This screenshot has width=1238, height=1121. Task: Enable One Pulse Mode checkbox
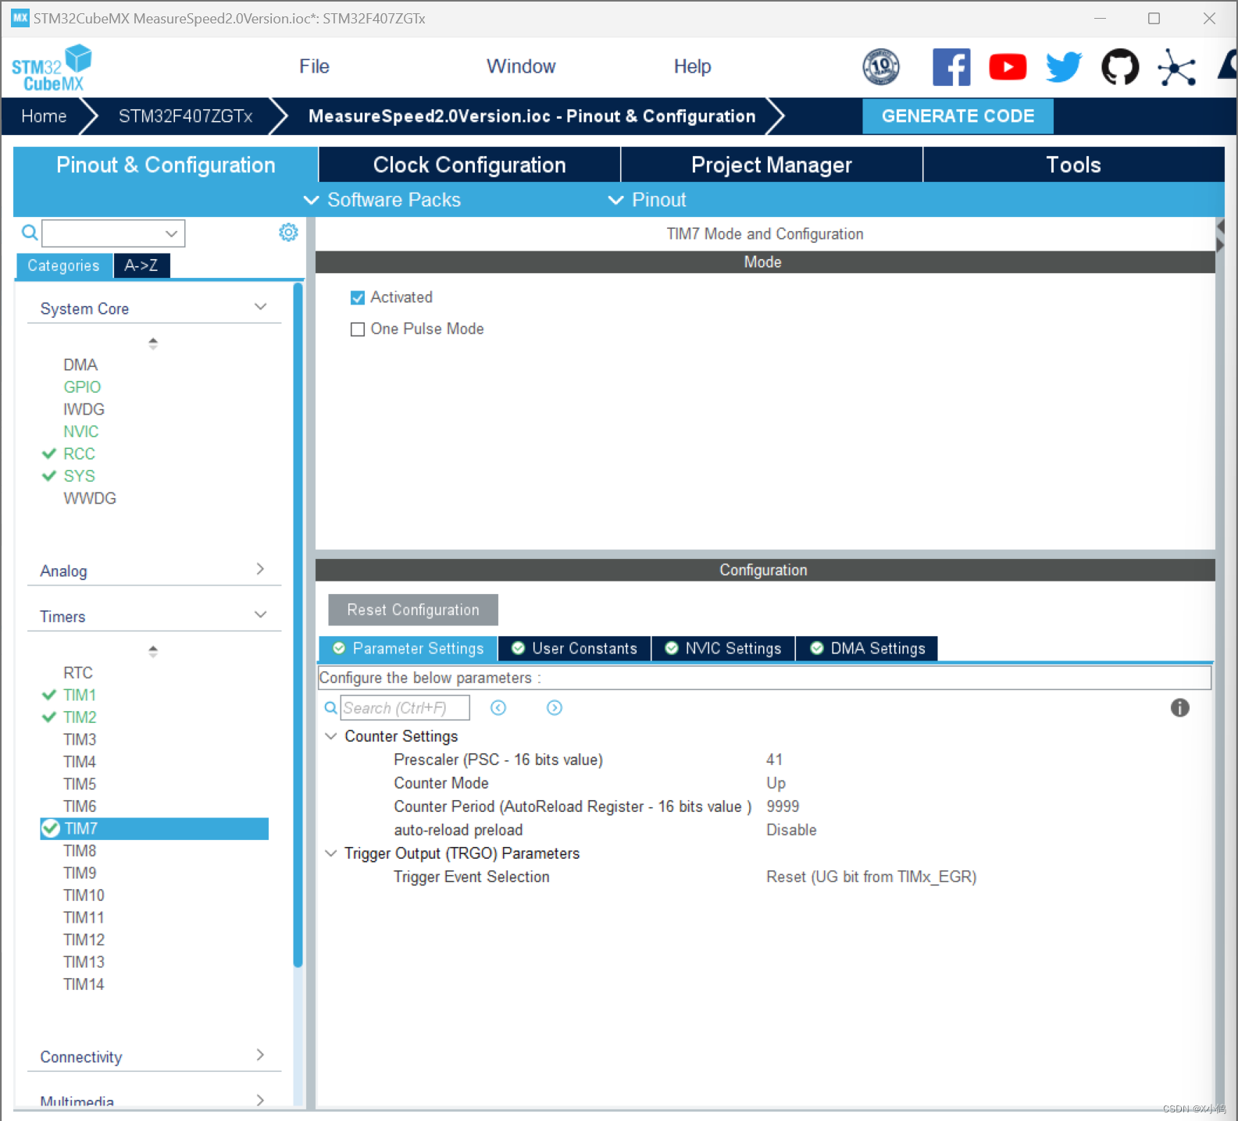click(x=358, y=329)
